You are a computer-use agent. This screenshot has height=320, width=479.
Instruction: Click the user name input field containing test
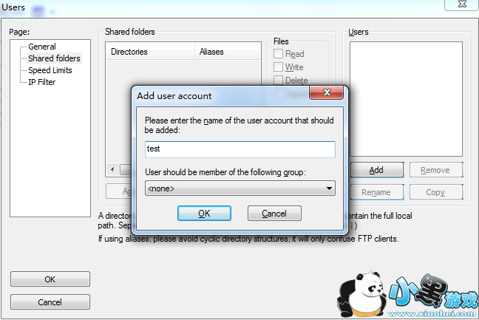pyautogui.click(x=239, y=149)
